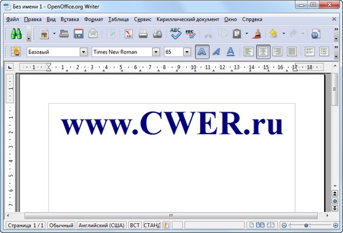Expand the font size 65 dropdown

click(x=187, y=52)
